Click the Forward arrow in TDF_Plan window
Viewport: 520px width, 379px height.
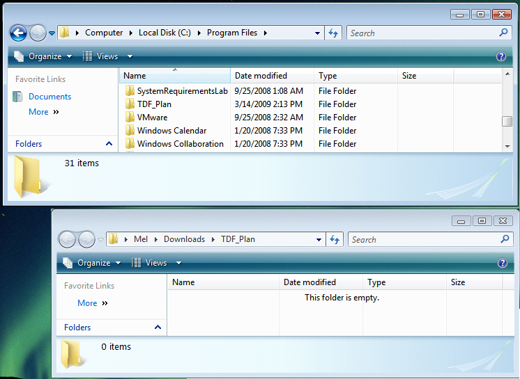coord(86,239)
